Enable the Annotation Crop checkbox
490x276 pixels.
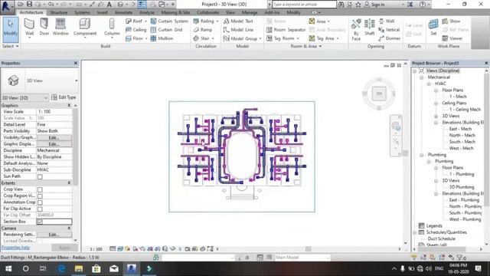40,202
